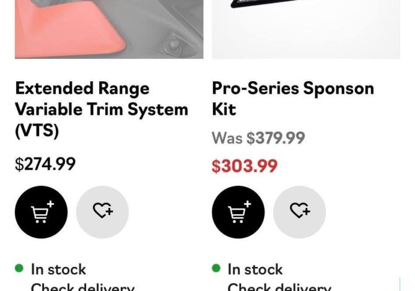Check delivery for Pro-Series Sponson Kit
This screenshot has width=415, height=291.
(x=279, y=287)
